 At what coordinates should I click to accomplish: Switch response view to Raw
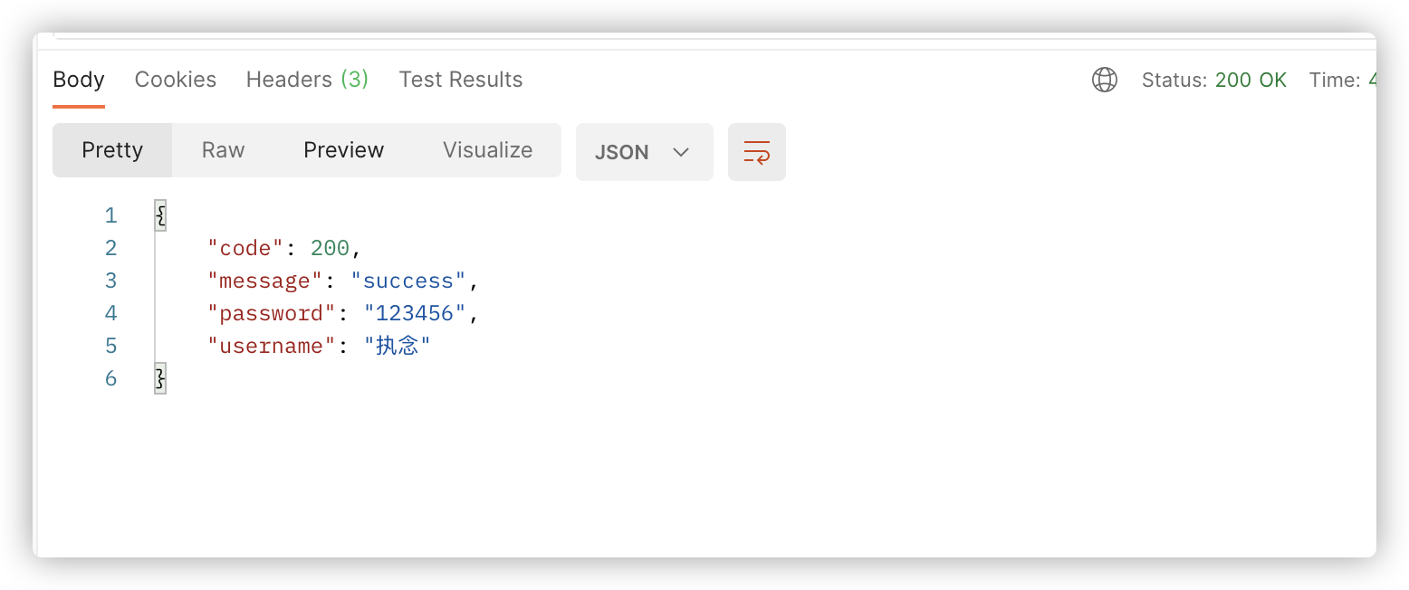(x=223, y=150)
